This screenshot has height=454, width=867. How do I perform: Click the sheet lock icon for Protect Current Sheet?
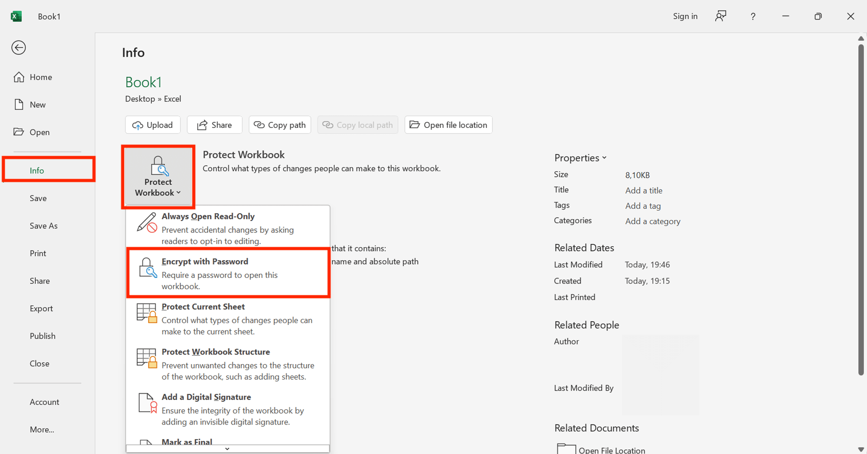tap(147, 313)
